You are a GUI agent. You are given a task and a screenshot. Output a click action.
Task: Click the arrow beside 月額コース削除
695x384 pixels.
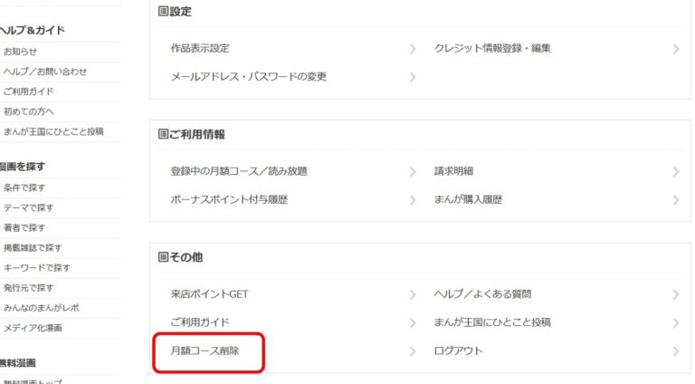(413, 351)
